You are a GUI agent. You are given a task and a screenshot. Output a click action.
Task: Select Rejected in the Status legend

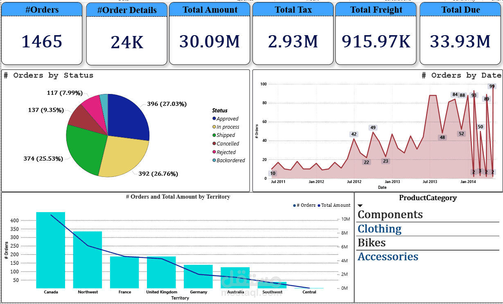coord(226,152)
